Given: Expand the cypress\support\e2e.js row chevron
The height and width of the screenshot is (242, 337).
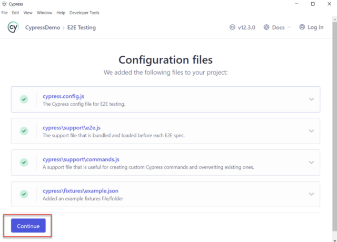Looking at the screenshot, I should tap(311, 131).
